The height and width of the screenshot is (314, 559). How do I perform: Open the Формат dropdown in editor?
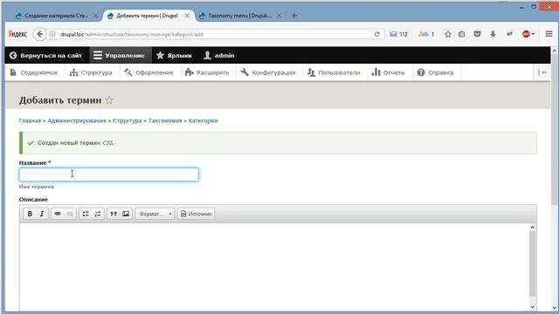(155, 214)
